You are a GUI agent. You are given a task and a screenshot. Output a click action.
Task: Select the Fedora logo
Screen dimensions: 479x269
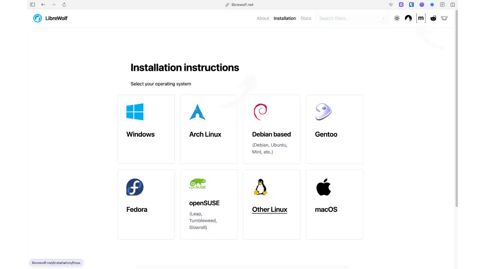[135, 187]
